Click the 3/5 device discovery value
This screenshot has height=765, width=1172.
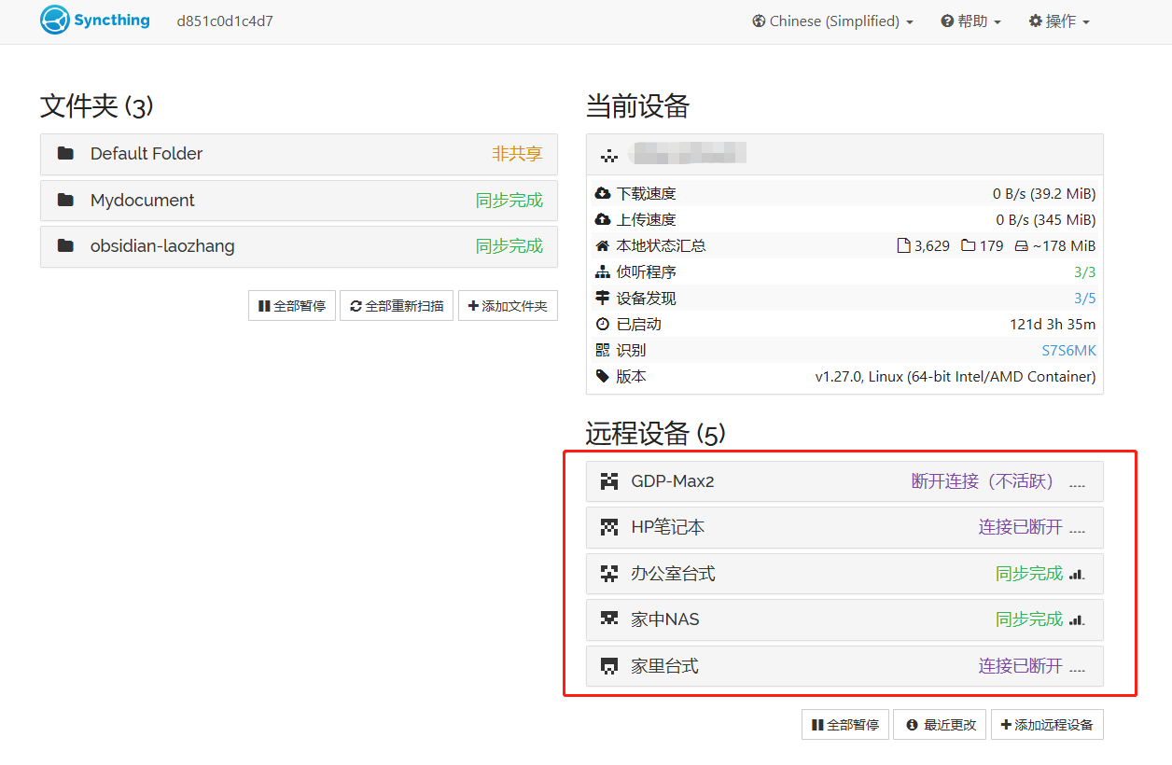coord(1084,299)
